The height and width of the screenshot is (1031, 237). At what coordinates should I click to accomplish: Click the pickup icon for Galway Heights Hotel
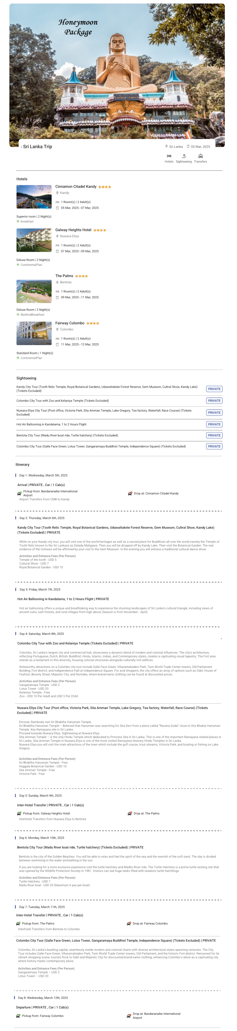[x=19, y=813]
